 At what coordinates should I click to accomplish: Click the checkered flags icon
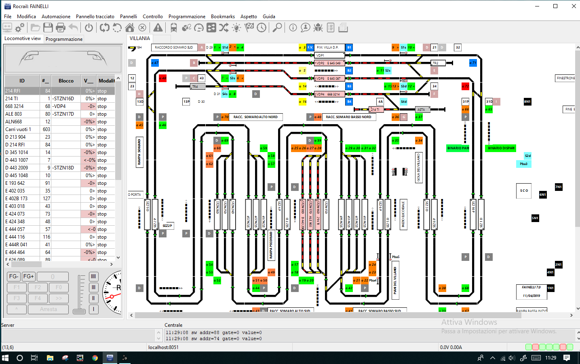click(x=249, y=28)
